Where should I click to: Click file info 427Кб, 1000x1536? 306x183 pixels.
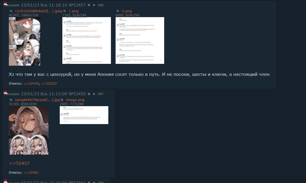pyautogui.click(x=24, y=15)
